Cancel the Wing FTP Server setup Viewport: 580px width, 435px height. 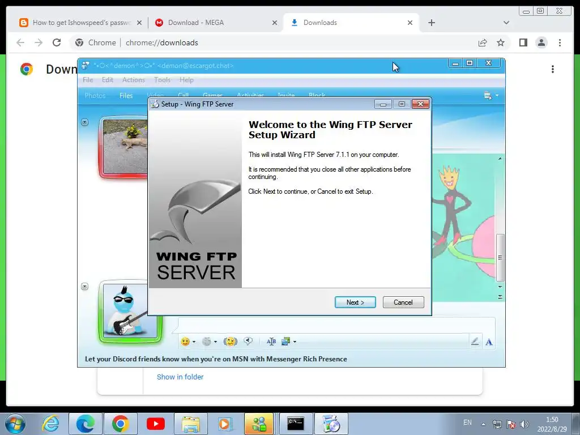[403, 302]
